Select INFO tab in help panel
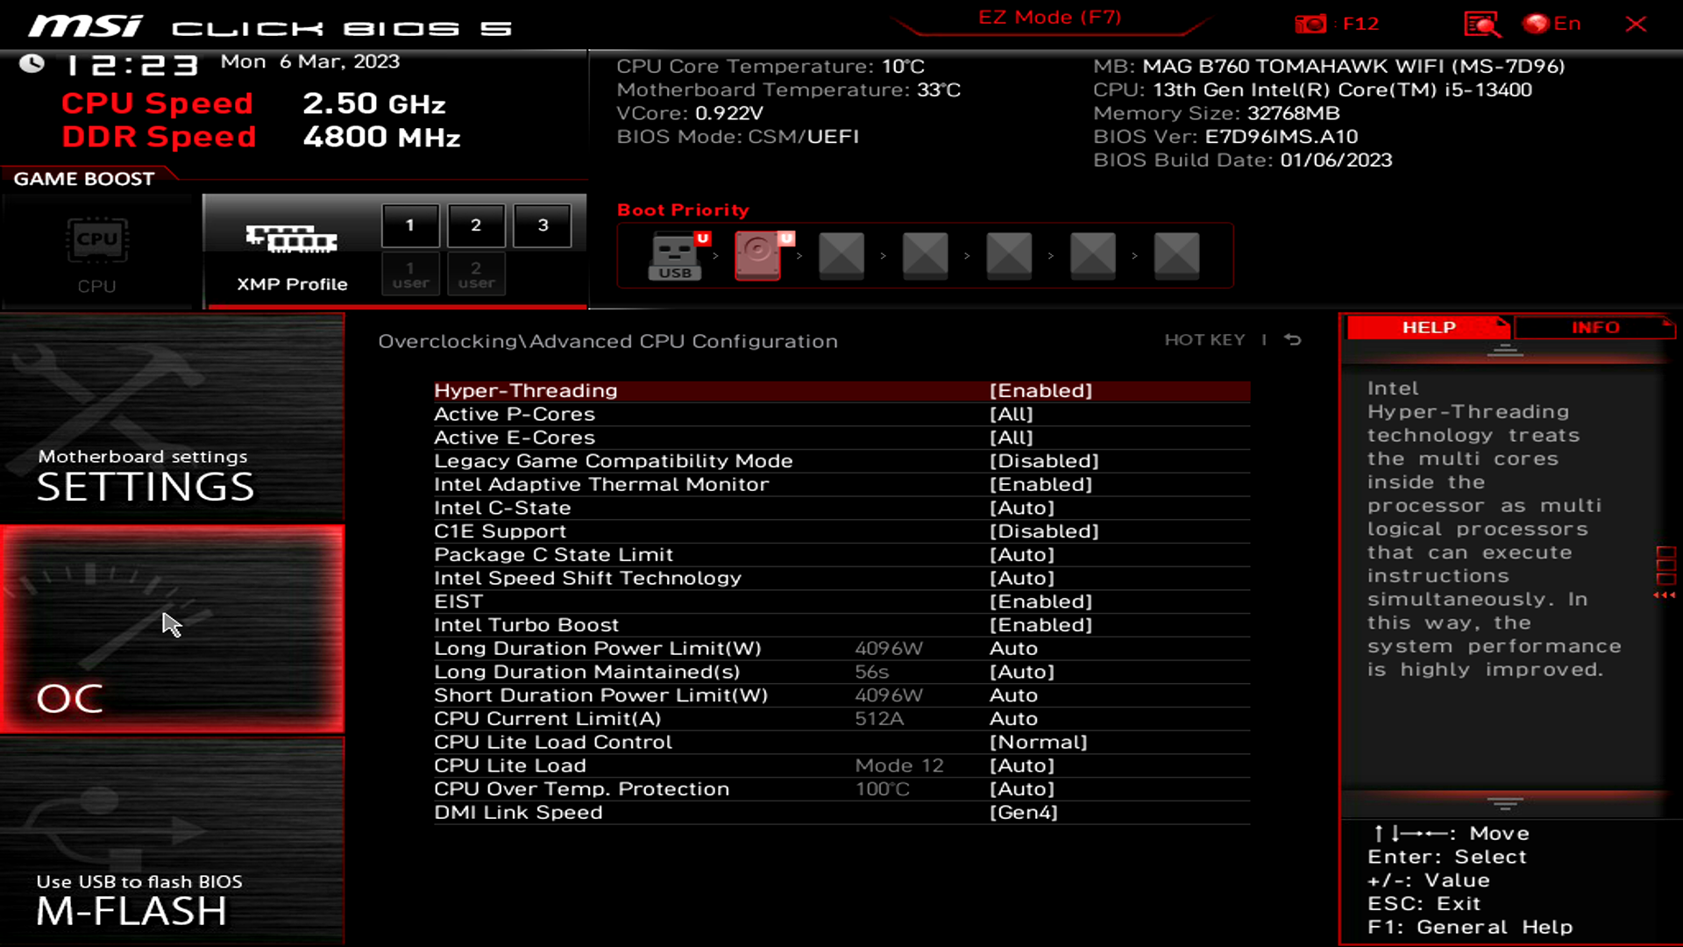Viewport: 1683px width, 947px height. 1595,327
